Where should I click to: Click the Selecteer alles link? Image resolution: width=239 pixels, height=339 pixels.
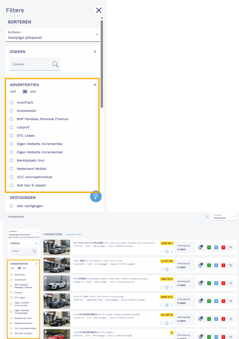[x=73, y=234]
